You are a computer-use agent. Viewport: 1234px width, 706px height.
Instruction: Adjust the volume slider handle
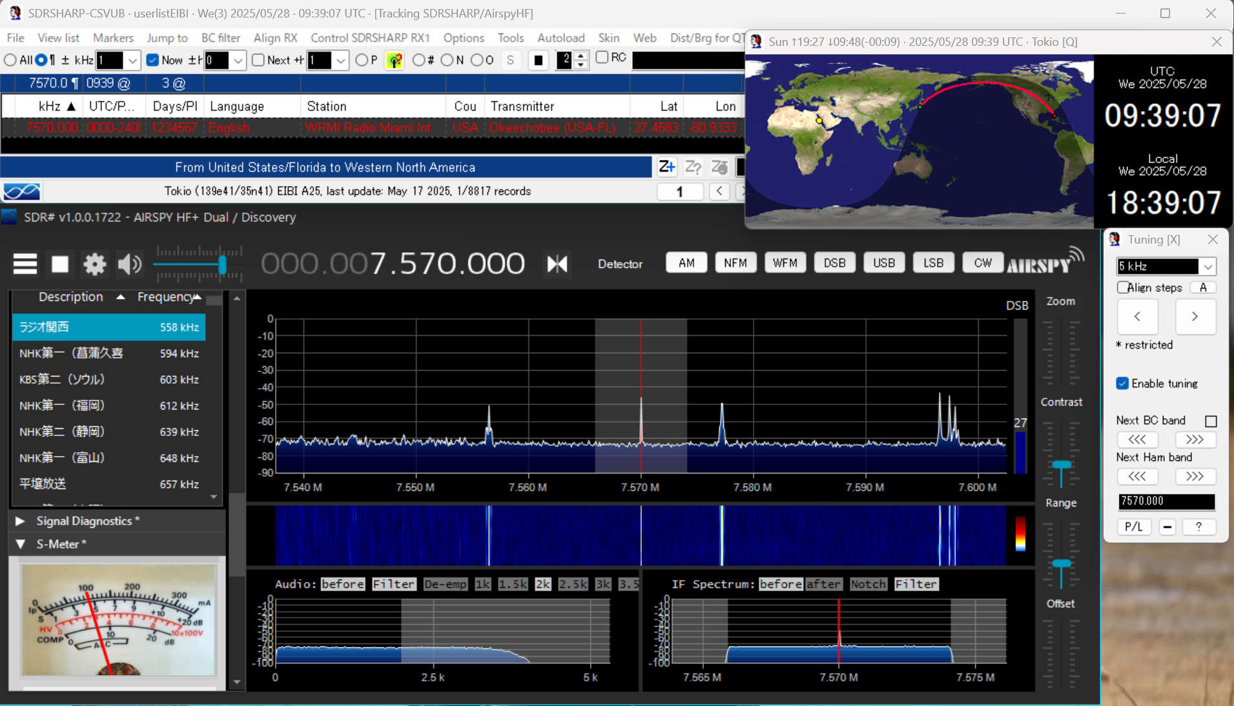tap(222, 264)
